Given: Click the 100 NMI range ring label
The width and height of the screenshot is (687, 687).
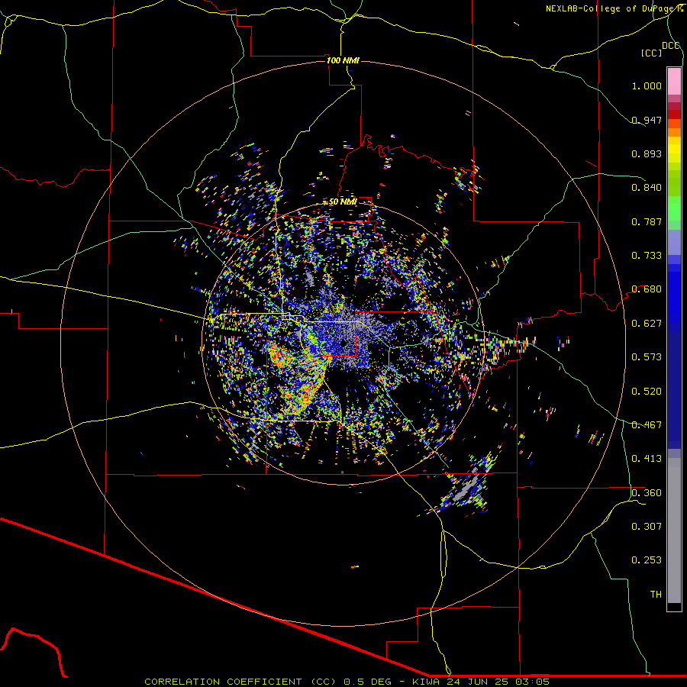Looking at the screenshot, I should pos(343,60).
